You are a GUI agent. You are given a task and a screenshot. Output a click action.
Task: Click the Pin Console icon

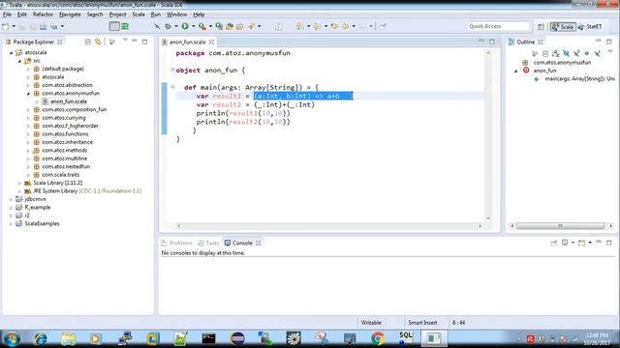point(554,243)
